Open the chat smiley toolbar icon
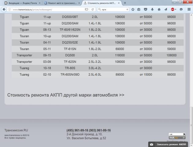Screen dimensions: 193x147 [181, 9]
